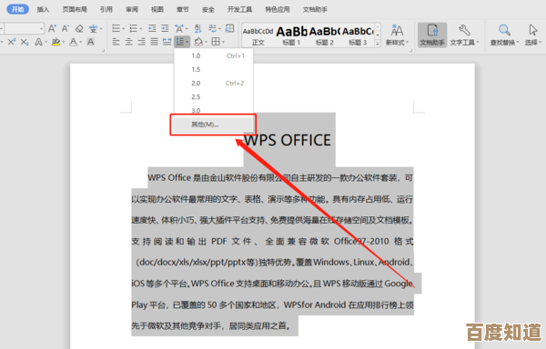Image resolution: width=546 pixels, height=349 pixels.
Task: Open the 安全 Security tab
Action: (x=207, y=9)
